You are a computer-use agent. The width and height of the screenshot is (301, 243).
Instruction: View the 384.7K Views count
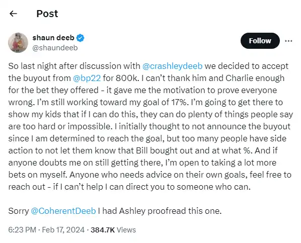[113, 230]
